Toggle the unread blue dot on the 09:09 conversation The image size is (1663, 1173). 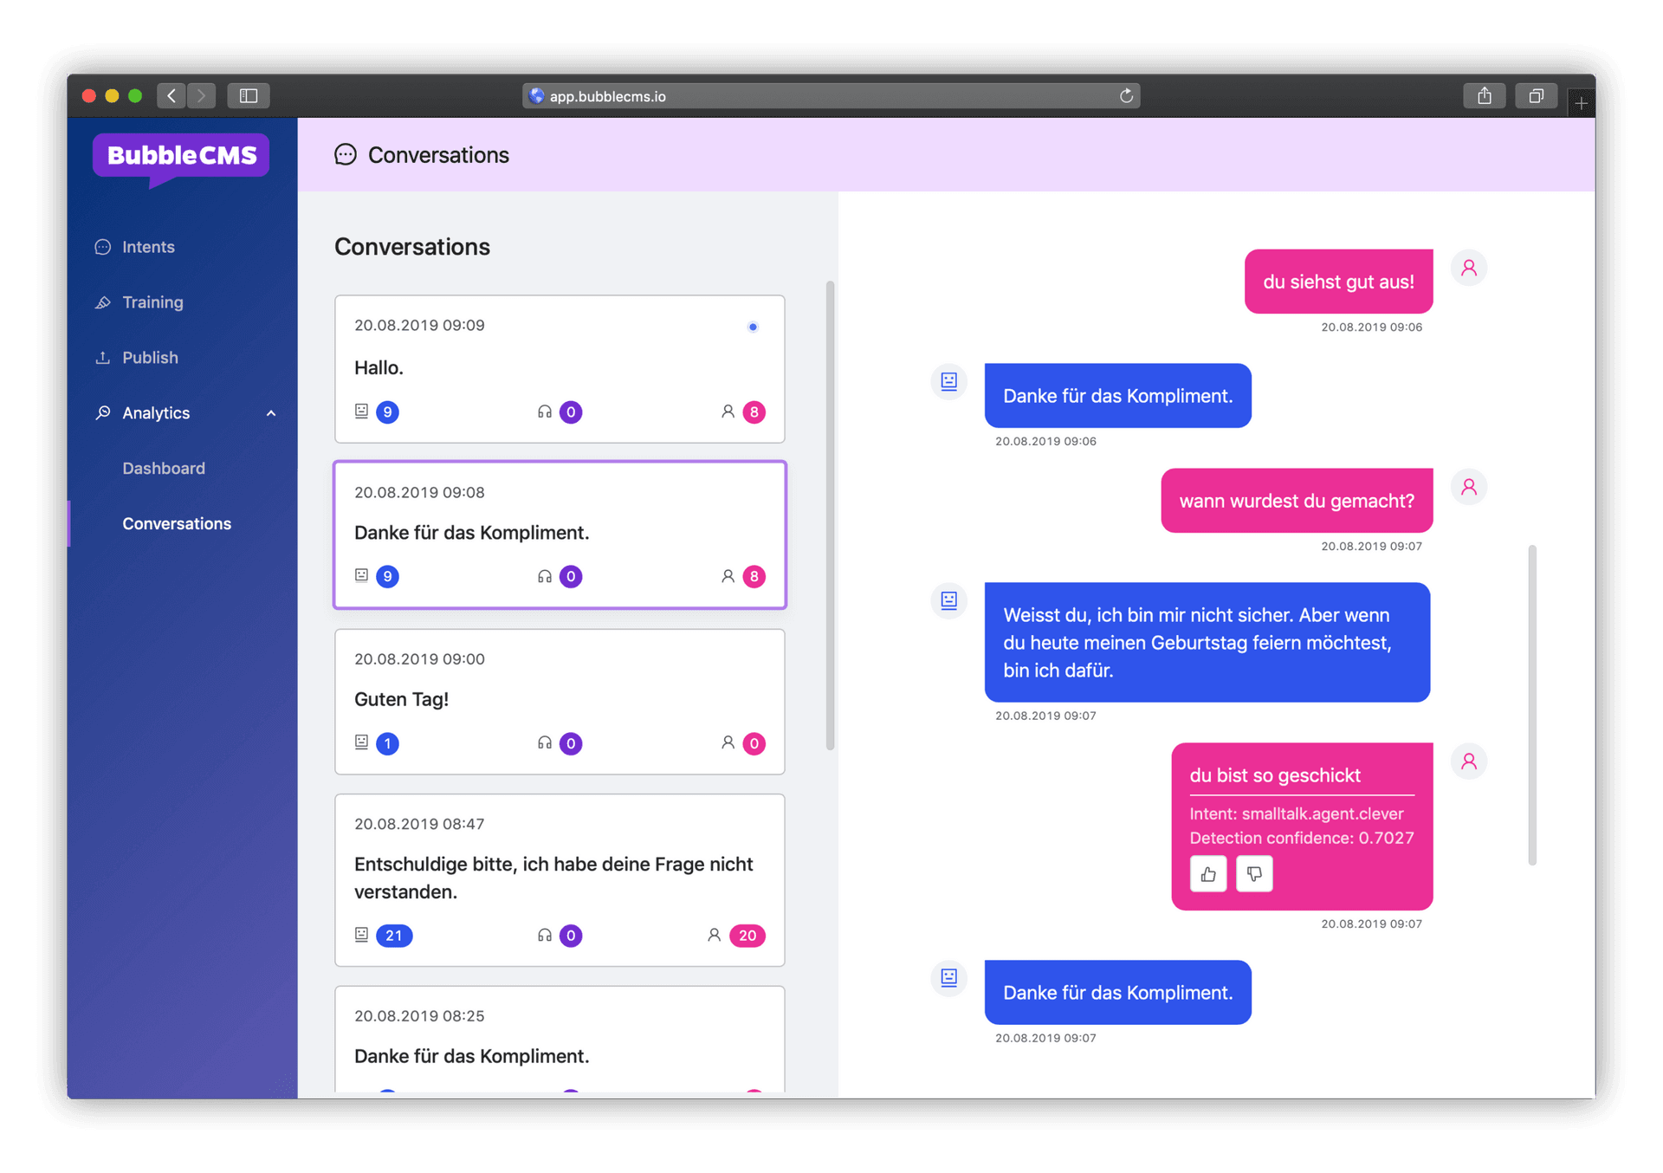[x=752, y=327]
